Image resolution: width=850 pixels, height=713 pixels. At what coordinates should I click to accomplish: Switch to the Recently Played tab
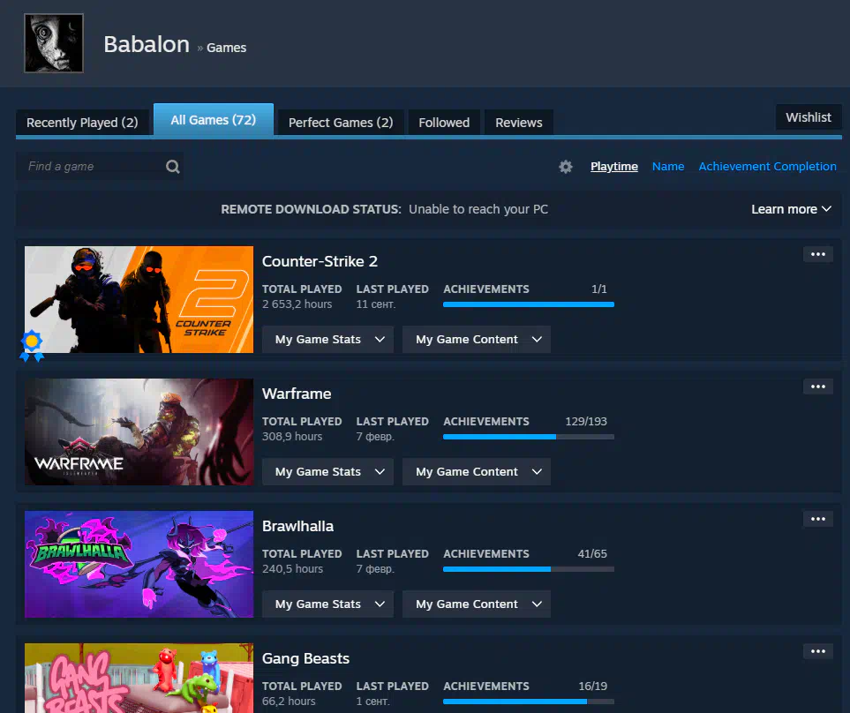pos(82,123)
